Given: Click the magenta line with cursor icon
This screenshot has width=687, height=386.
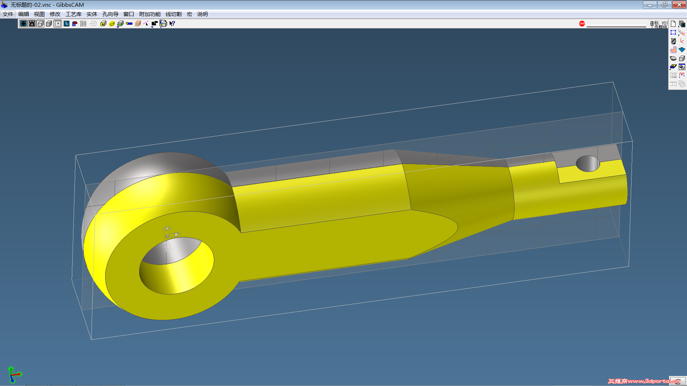Looking at the screenshot, I should tap(146, 24).
